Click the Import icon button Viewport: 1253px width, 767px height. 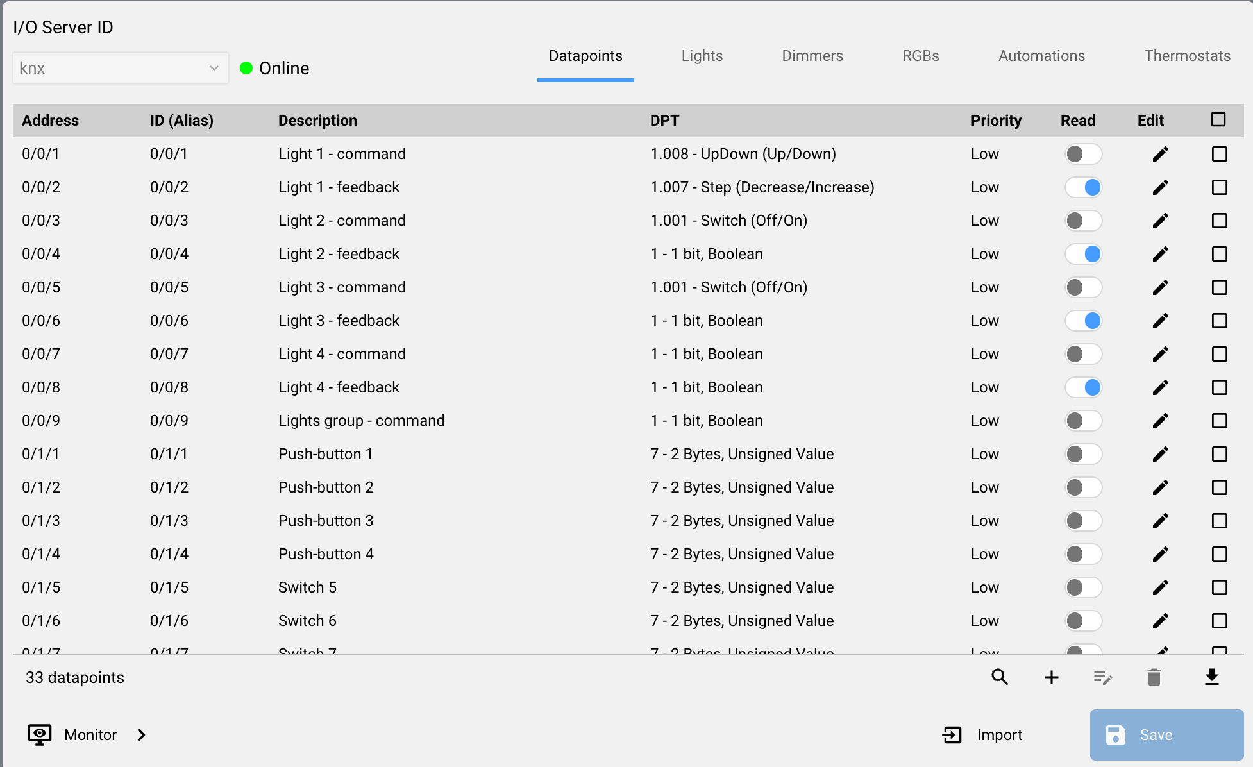coord(950,734)
